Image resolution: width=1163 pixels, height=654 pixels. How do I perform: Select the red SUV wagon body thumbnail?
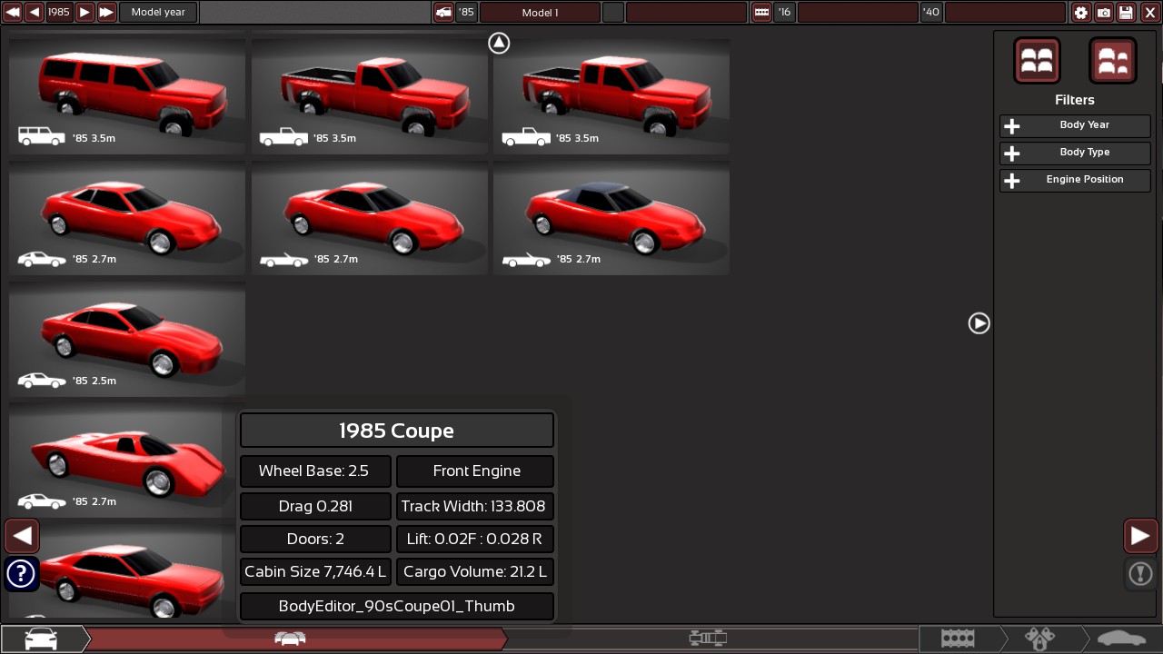pos(127,93)
